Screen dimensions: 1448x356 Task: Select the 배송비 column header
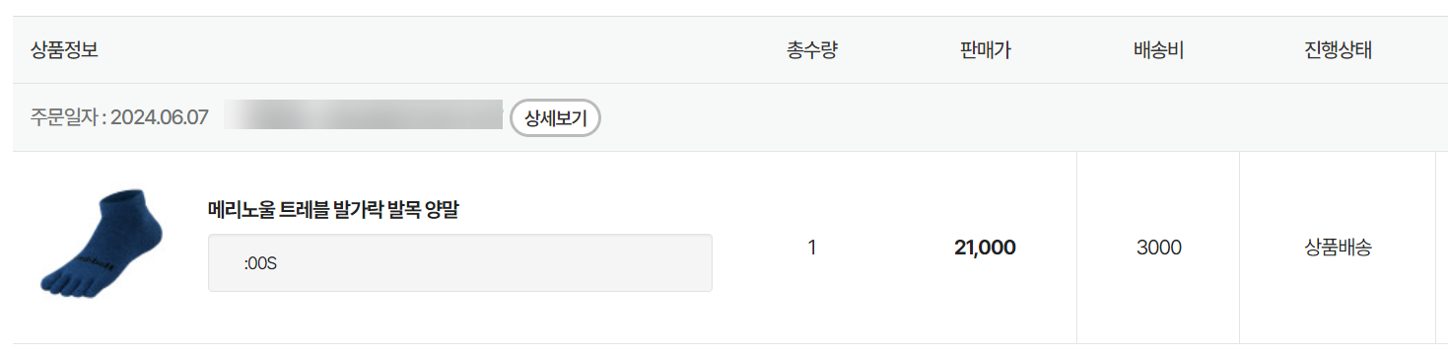click(1158, 50)
